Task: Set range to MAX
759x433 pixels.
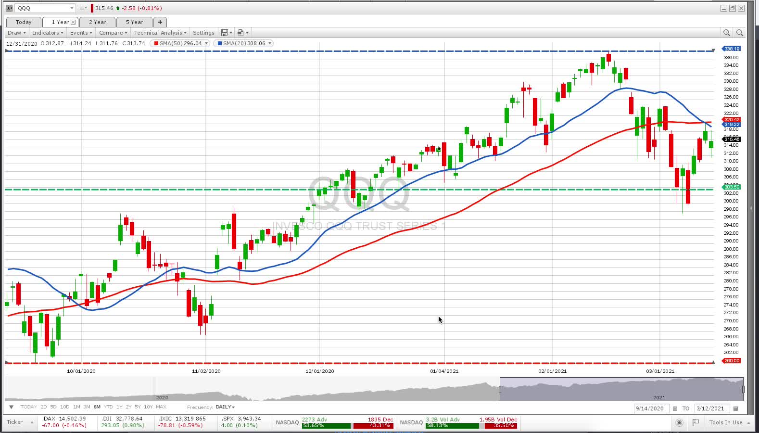Action: tap(161, 407)
